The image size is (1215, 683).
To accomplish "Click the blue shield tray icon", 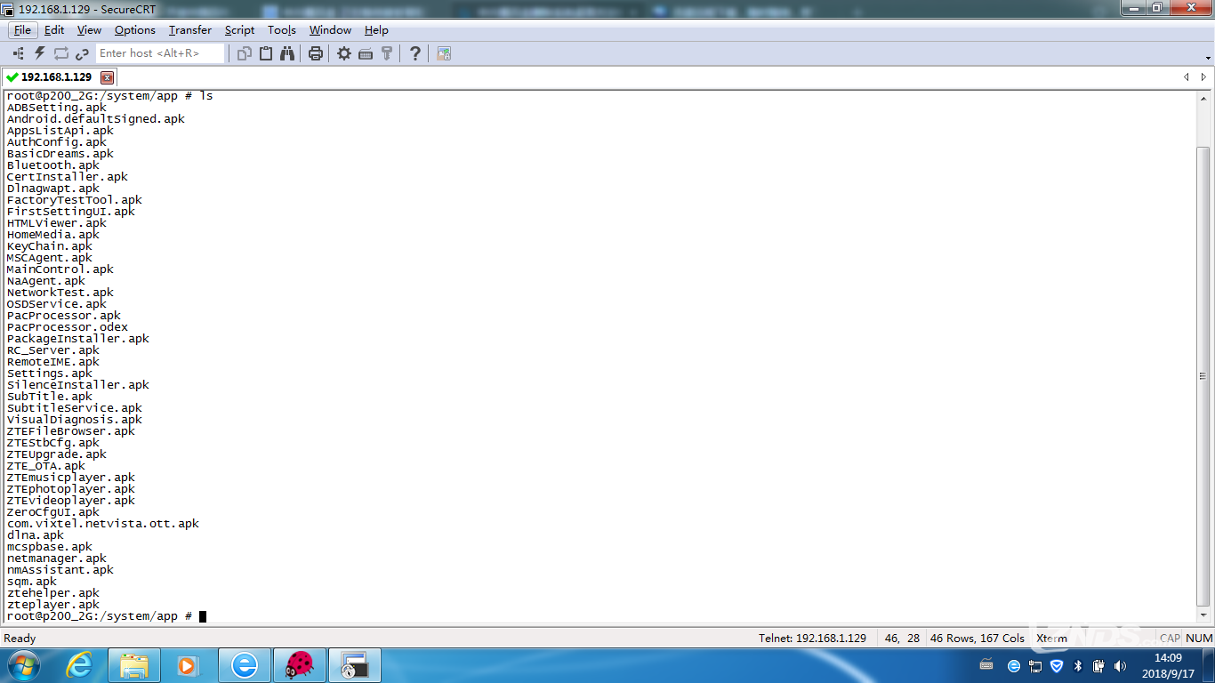I will click(x=1057, y=665).
